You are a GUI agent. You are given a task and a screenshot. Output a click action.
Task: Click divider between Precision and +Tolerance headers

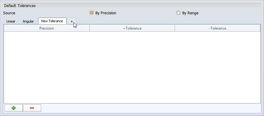89,28
